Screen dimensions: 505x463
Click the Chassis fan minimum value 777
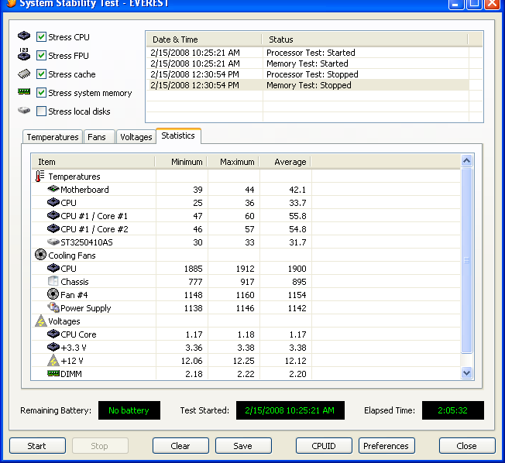point(195,282)
